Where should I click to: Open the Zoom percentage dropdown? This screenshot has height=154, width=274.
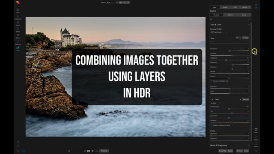(109, 3)
